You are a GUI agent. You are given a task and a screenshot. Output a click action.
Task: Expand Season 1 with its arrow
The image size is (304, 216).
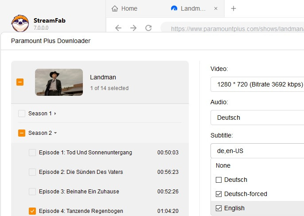click(x=55, y=114)
